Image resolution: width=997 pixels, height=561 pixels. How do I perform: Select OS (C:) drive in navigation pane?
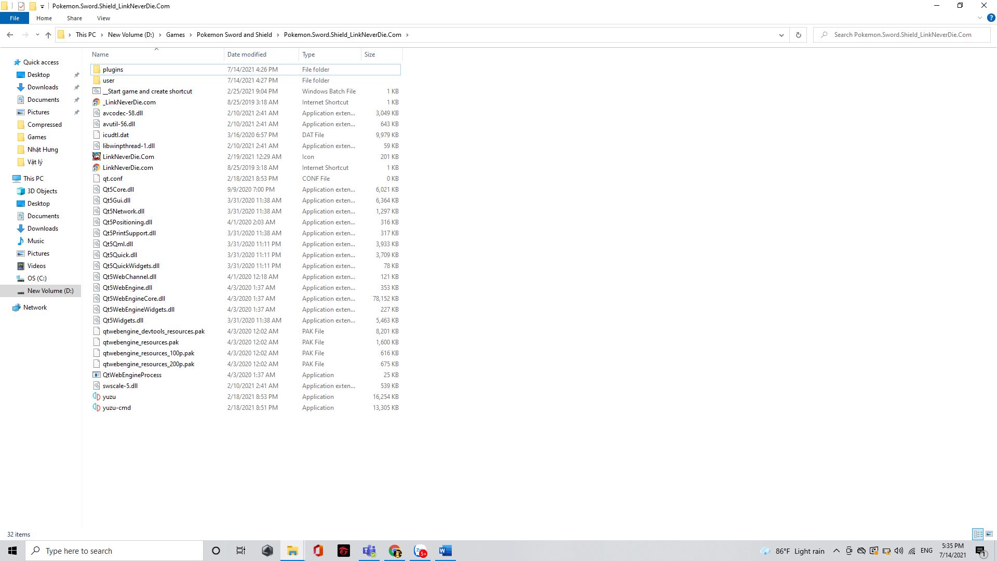point(37,278)
